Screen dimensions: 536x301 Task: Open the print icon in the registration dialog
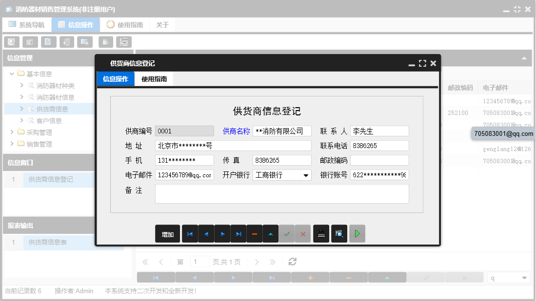coord(320,233)
